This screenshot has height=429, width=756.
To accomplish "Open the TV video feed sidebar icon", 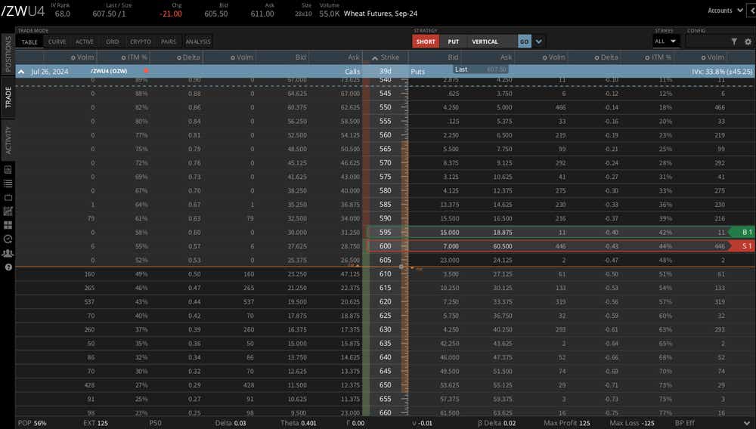I will coord(8,197).
